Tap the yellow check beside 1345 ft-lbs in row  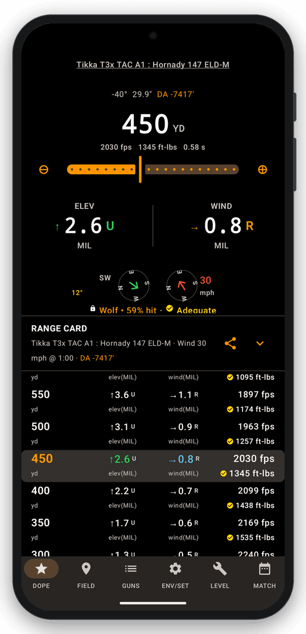point(223,473)
